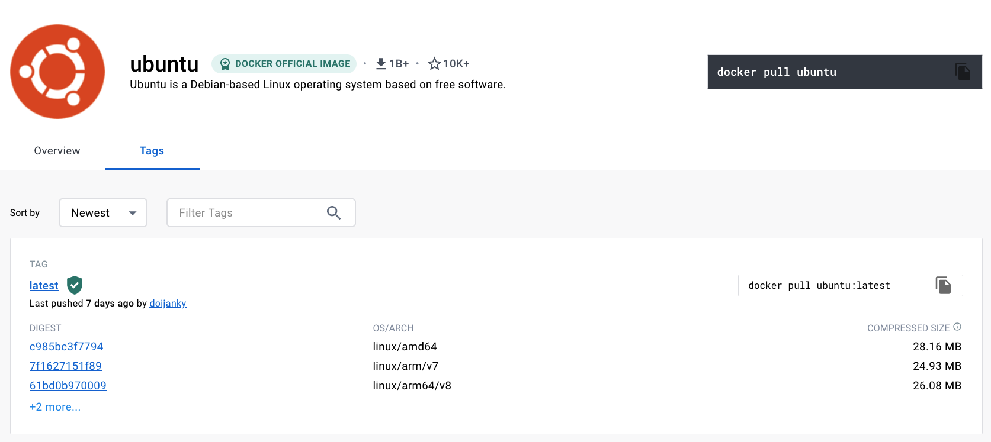The height and width of the screenshot is (442, 991).
Task: Copy the docker pull ubuntu:latest command
Action: click(943, 285)
